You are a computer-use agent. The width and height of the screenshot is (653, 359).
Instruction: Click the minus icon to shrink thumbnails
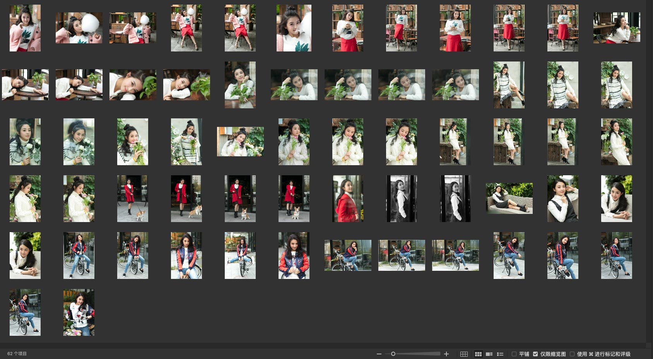click(x=379, y=354)
